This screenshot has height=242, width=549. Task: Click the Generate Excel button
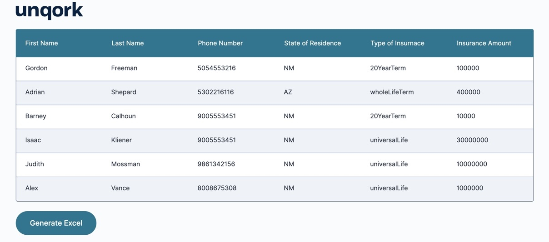56,223
